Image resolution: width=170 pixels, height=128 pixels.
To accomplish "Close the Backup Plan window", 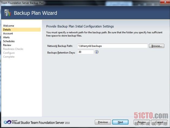I will pyautogui.click(x=165, y=2).
